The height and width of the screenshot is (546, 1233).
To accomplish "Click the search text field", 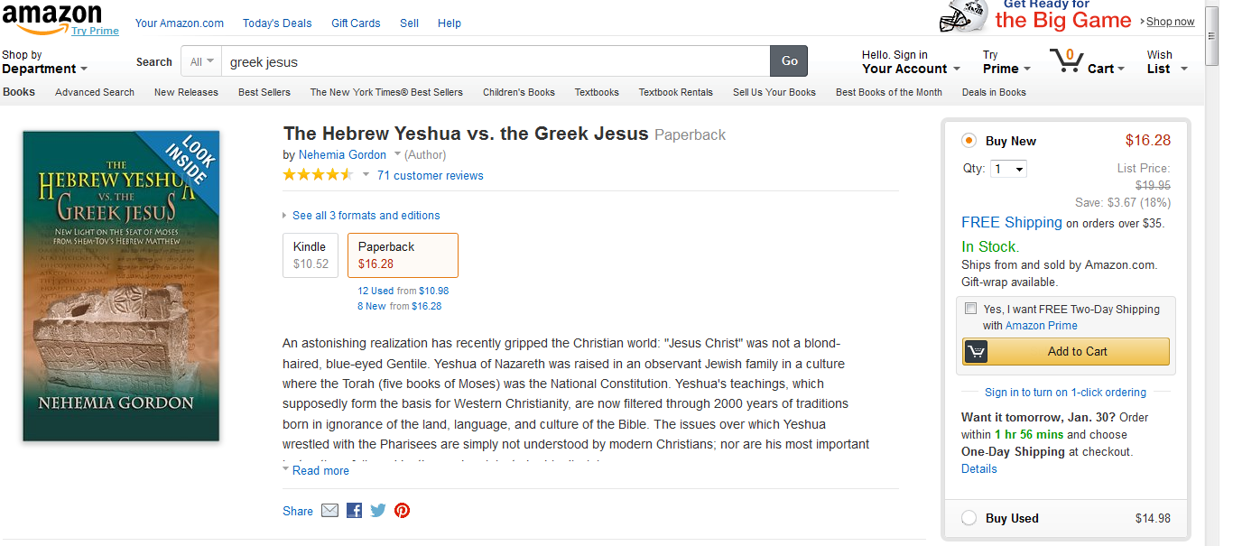I will pyautogui.click(x=495, y=61).
